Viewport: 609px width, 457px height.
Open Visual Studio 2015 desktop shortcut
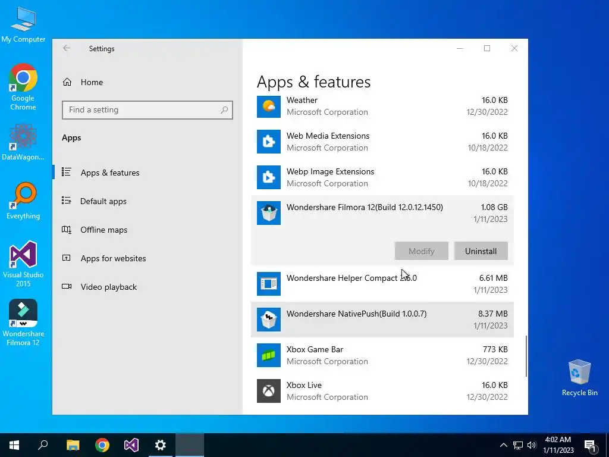click(x=23, y=264)
